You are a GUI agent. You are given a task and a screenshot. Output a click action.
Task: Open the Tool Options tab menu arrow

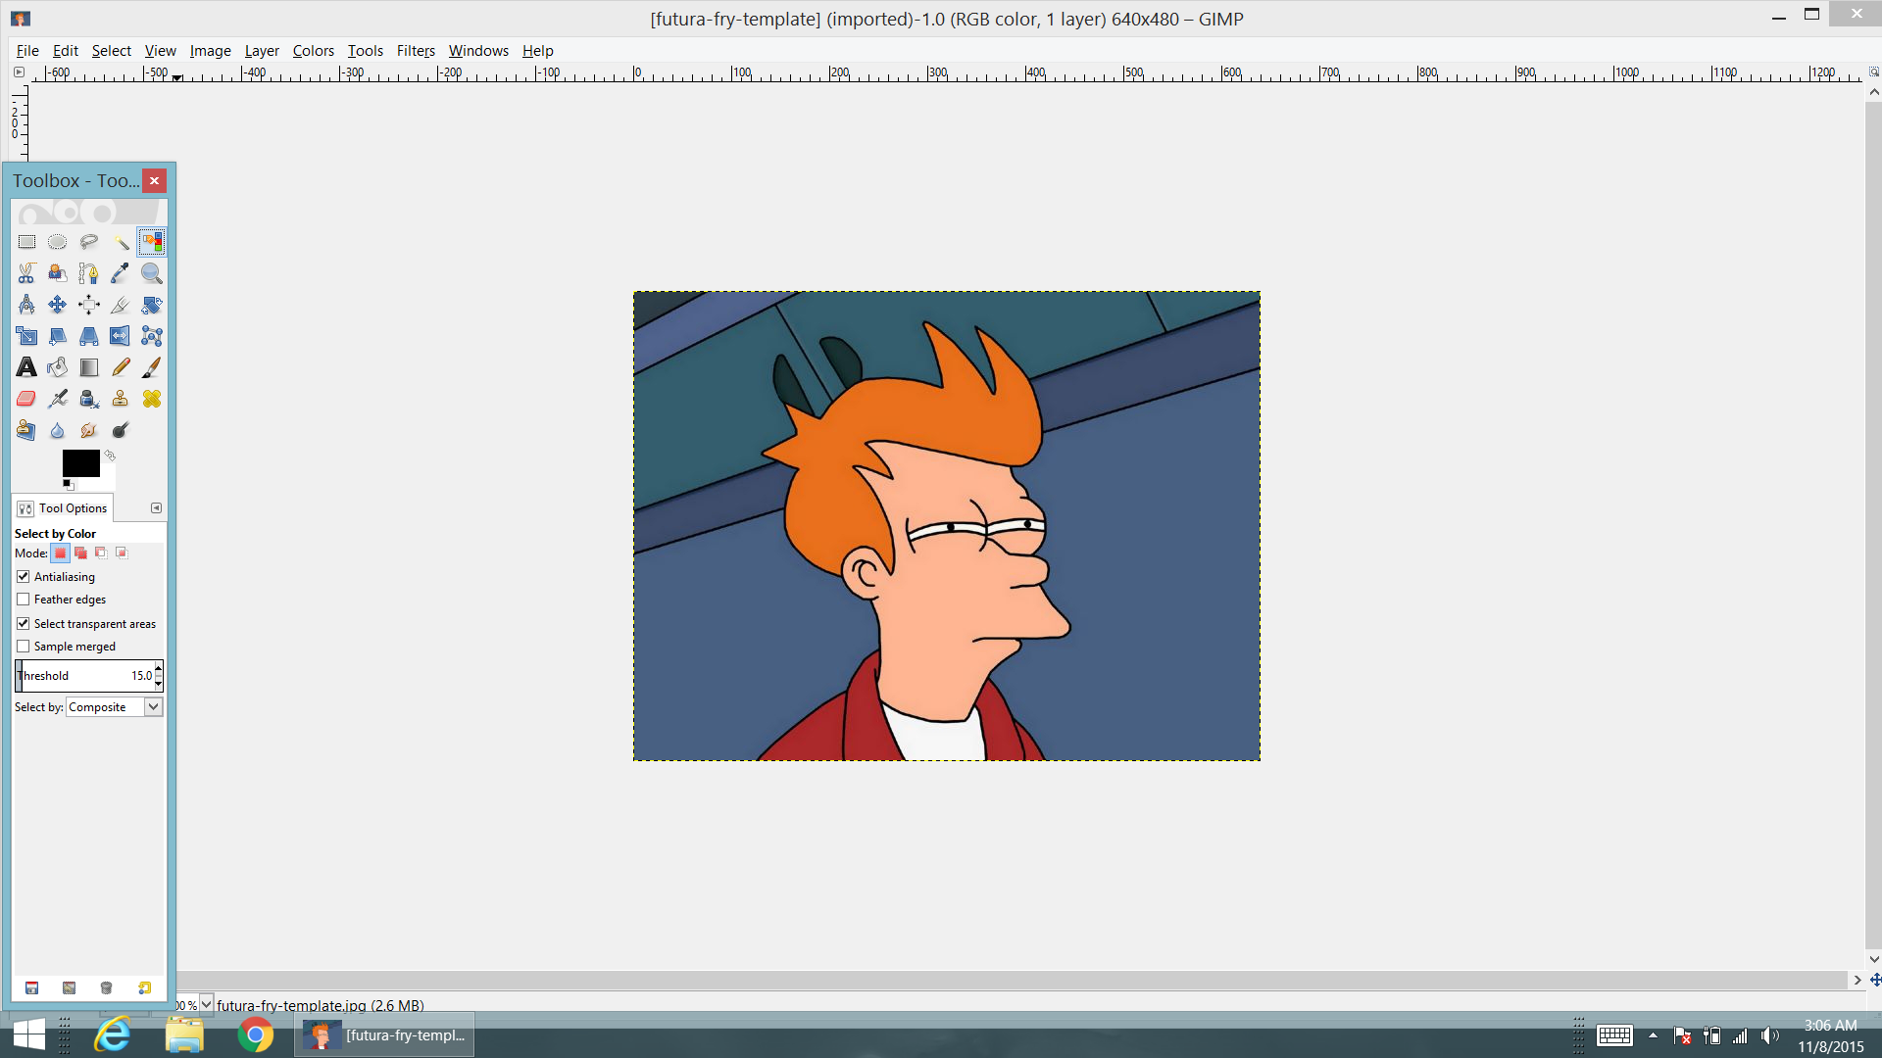156,507
